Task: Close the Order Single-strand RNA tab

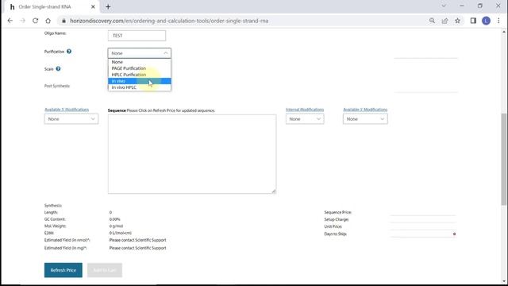Action: click(93, 7)
